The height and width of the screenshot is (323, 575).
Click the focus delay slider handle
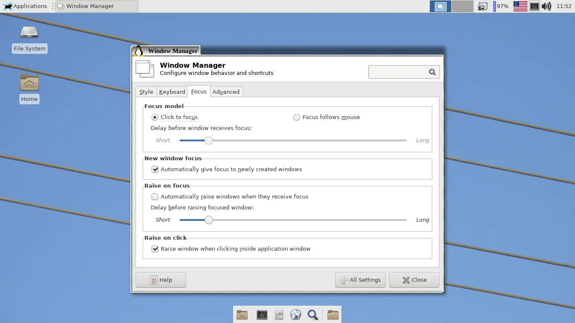coord(209,140)
